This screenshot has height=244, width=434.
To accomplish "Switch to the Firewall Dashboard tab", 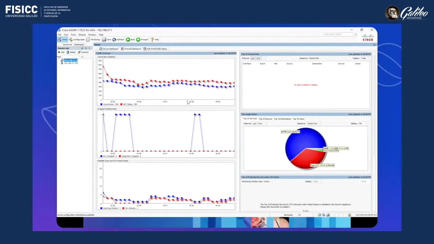I will (131, 49).
